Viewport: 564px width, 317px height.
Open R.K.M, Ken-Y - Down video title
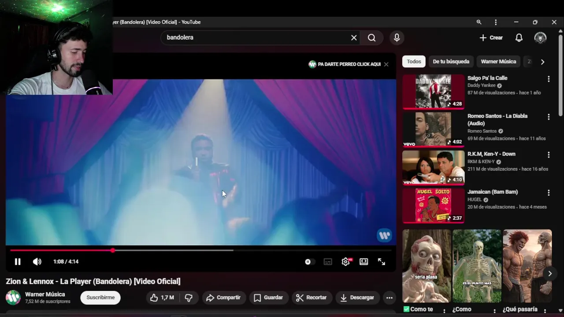point(491,154)
